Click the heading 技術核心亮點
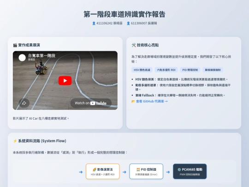 pyautogui.click(x=148, y=45)
